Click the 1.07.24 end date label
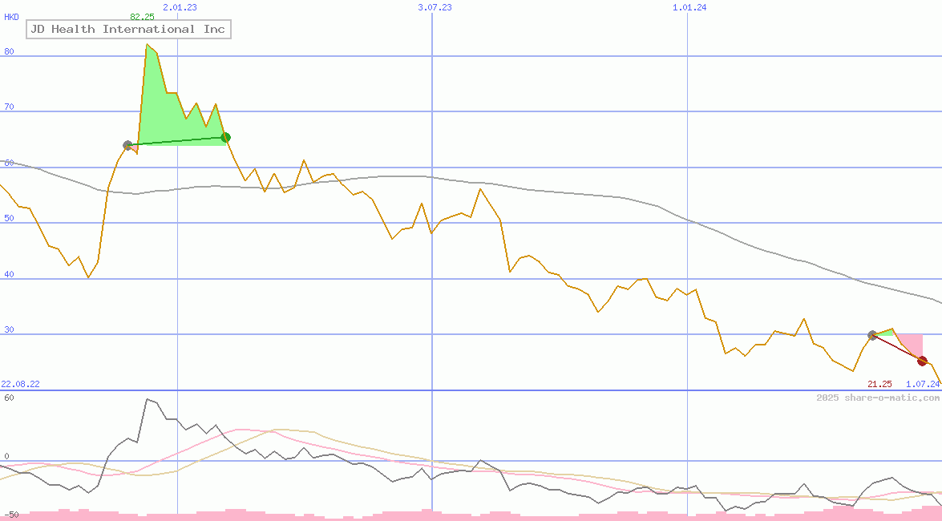The image size is (942, 521). tap(923, 384)
